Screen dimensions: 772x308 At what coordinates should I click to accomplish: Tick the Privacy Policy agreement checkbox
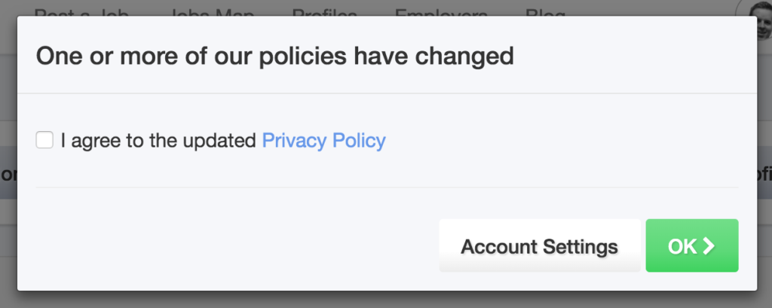tap(44, 140)
